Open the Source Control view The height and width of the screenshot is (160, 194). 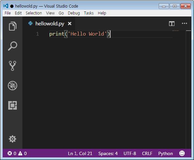13,66
